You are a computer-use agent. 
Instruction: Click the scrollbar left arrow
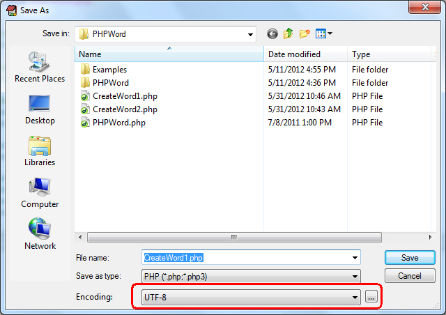[80, 237]
